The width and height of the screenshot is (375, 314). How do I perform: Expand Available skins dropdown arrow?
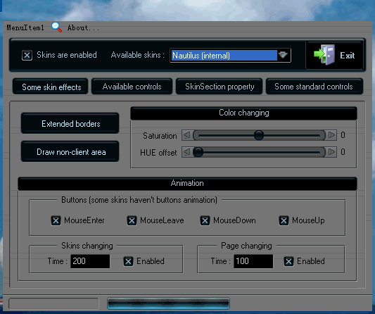pos(283,56)
